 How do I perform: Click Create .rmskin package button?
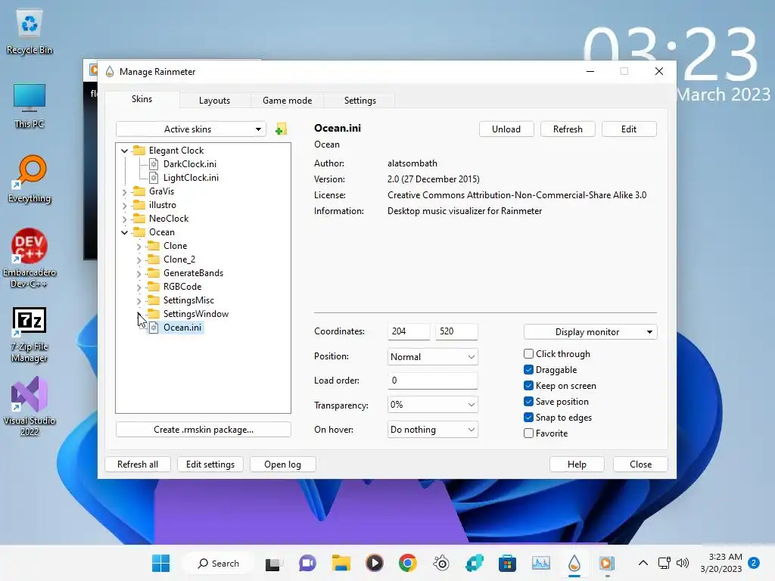[203, 430]
